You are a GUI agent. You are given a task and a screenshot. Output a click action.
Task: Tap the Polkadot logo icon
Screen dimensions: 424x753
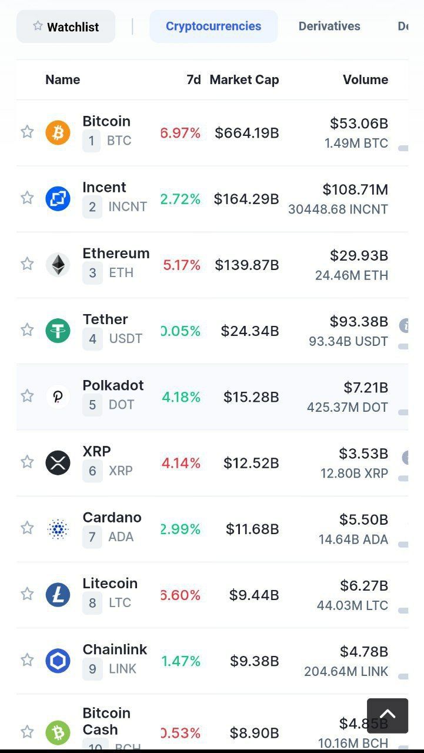tap(58, 397)
